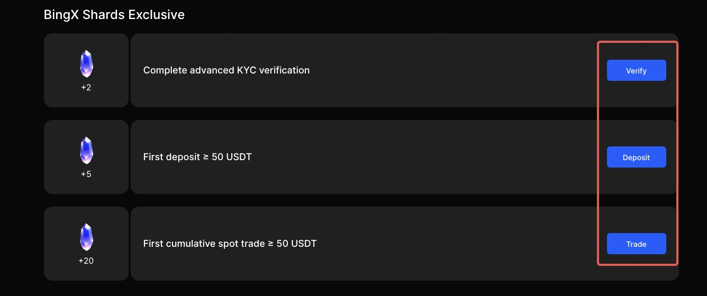Open the First cumulative spot trade task
The height and width of the screenshot is (296, 707).
pyautogui.click(x=230, y=244)
